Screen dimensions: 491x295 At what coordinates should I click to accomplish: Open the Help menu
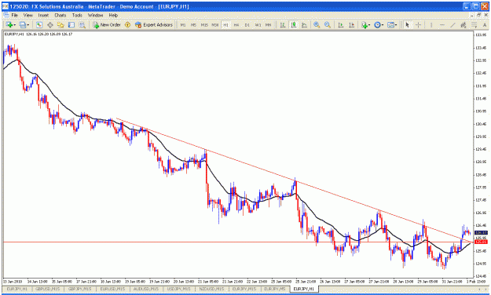(x=113, y=15)
